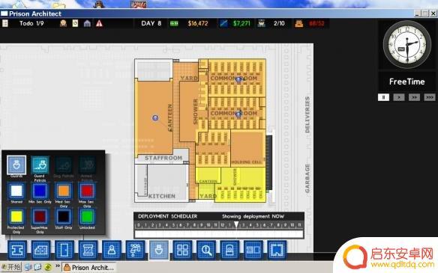Click the $16,472 balance value
The height and width of the screenshot is (273, 438).
coord(198,23)
